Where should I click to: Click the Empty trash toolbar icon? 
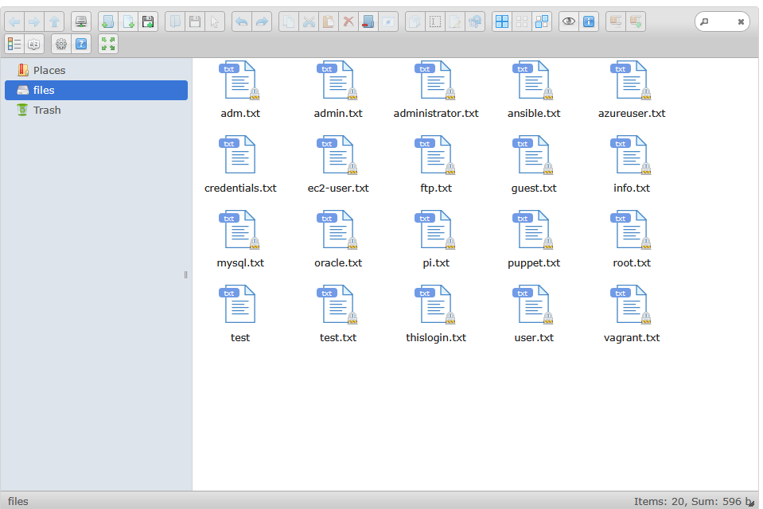[x=368, y=21]
